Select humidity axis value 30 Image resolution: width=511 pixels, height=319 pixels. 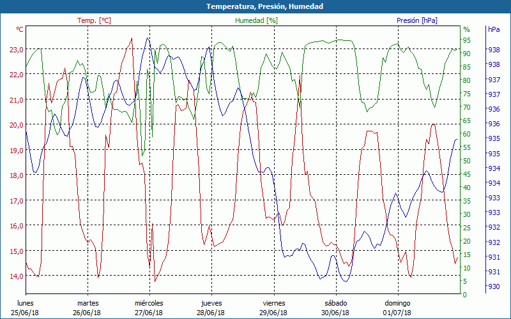click(467, 214)
